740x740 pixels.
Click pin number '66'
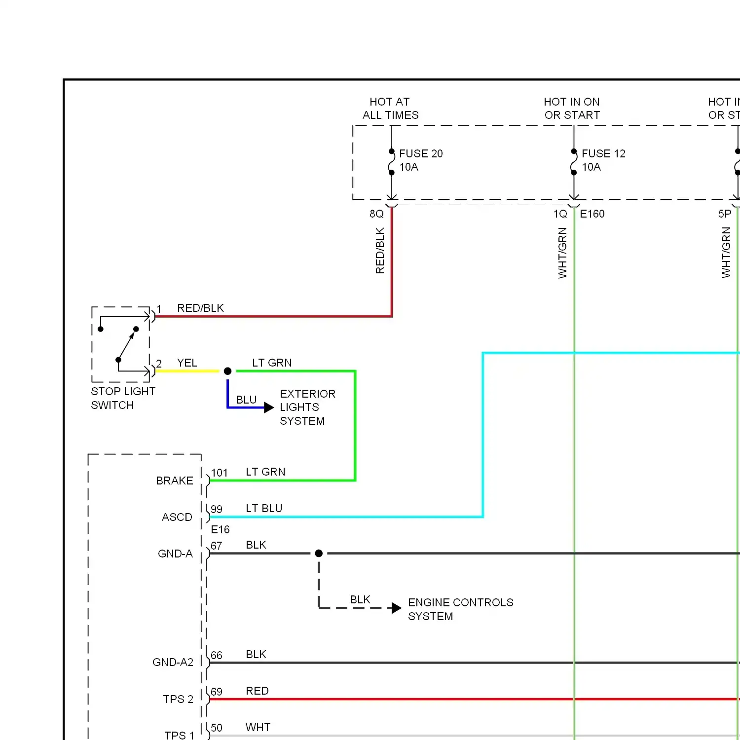[x=216, y=655]
